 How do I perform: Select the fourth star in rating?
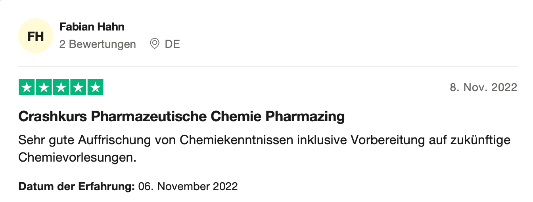click(x=78, y=87)
